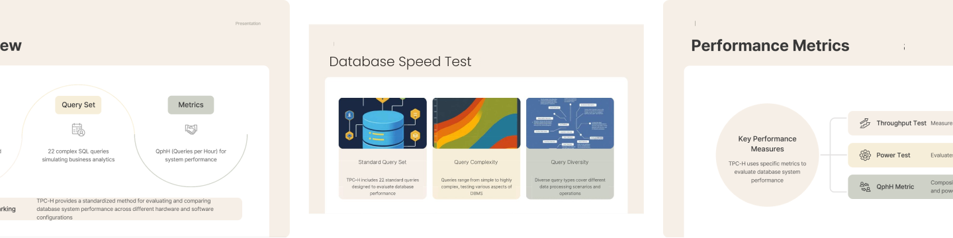Click the calendar icon under Query Set
The width and height of the screenshot is (953, 238).
coord(78,130)
